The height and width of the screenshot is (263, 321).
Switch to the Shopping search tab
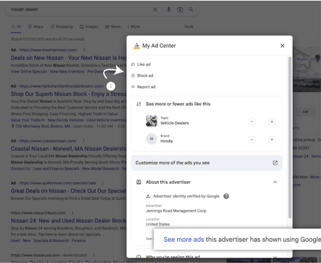pyautogui.click(x=61, y=27)
